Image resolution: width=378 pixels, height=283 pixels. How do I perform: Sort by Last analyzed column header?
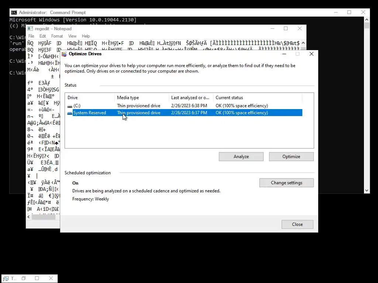pos(191,97)
